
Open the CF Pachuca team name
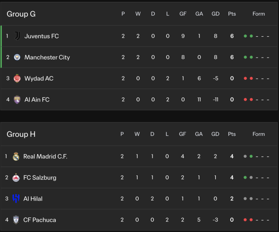[x=40, y=219]
